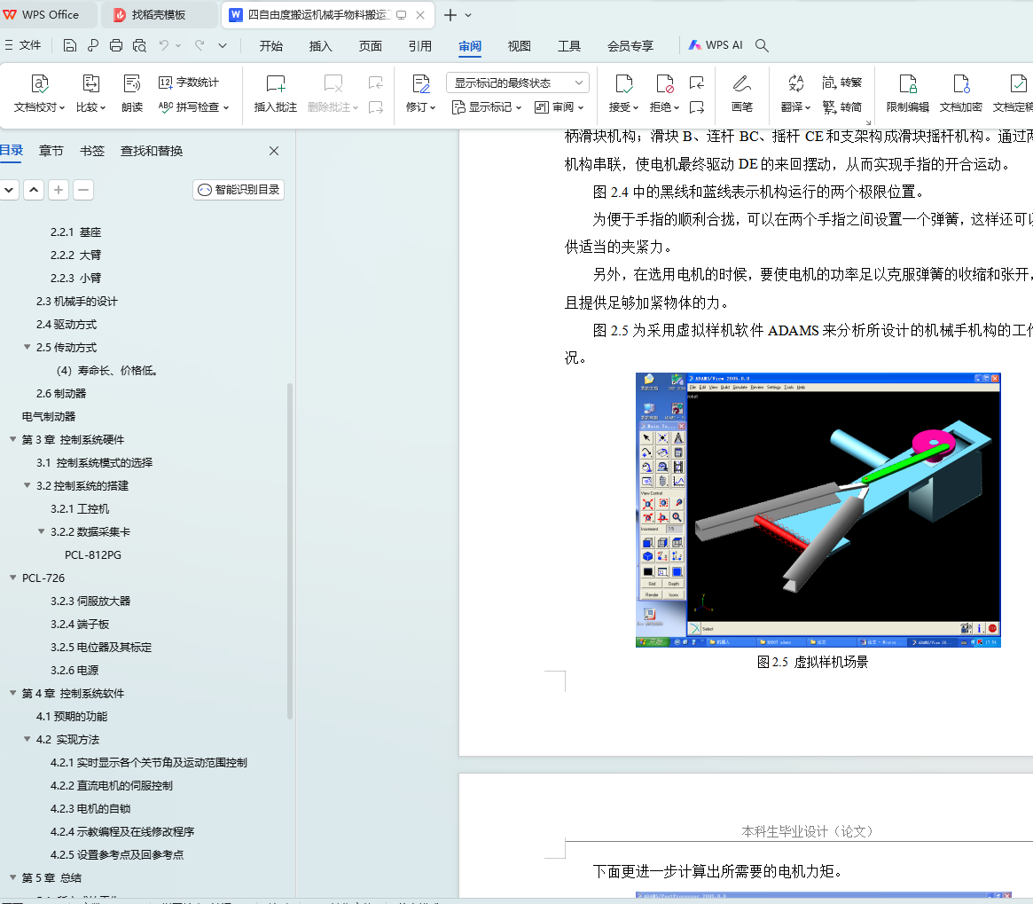The image size is (1033, 904).
Task: Click 接受 accept change icon
Action: coord(623,93)
